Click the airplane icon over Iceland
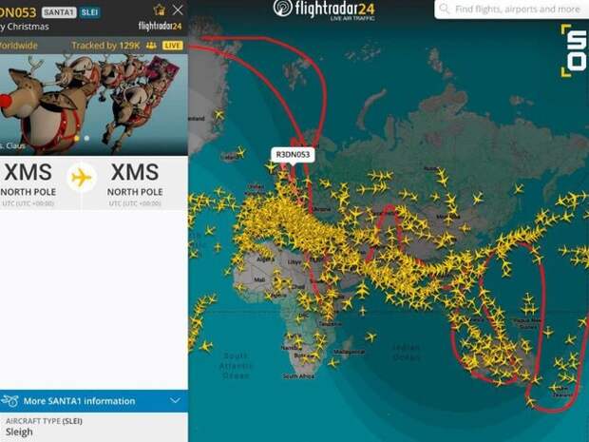The width and height of the screenshot is (589, 442). pos(240,152)
